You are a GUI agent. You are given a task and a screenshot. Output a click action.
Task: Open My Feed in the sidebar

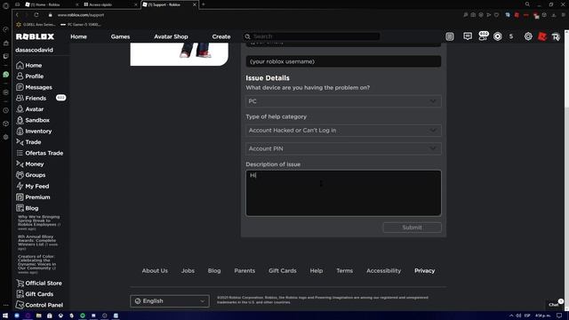[x=33, y=186]
